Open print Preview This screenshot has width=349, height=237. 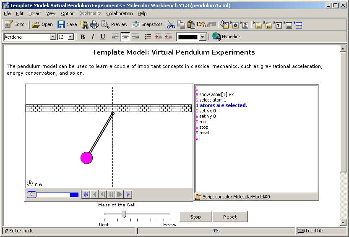click(x=115, y=24)
